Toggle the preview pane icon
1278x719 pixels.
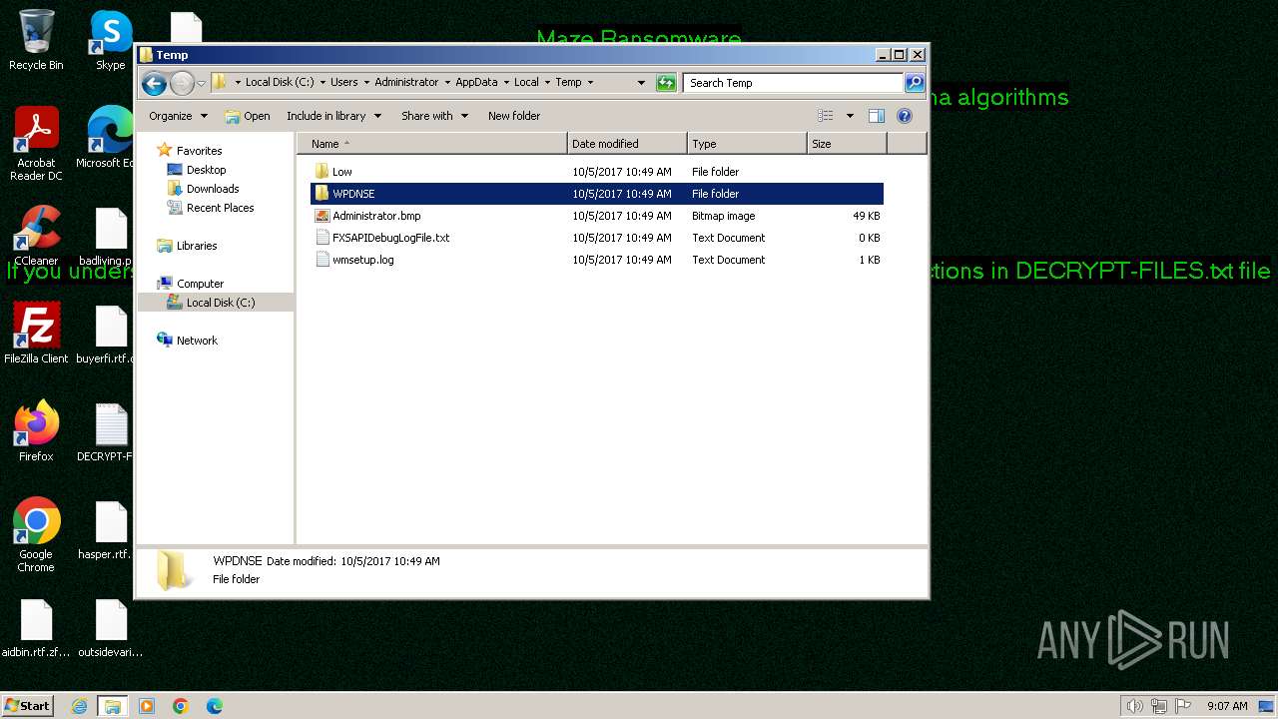tap(877, 116)
